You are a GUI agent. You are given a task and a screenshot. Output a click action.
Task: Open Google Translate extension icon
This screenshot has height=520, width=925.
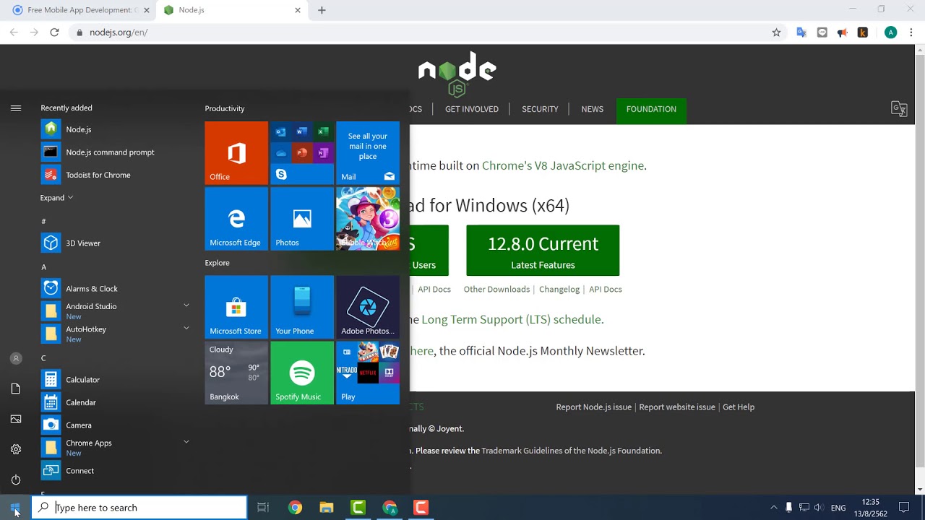click(x=801, y=32)
